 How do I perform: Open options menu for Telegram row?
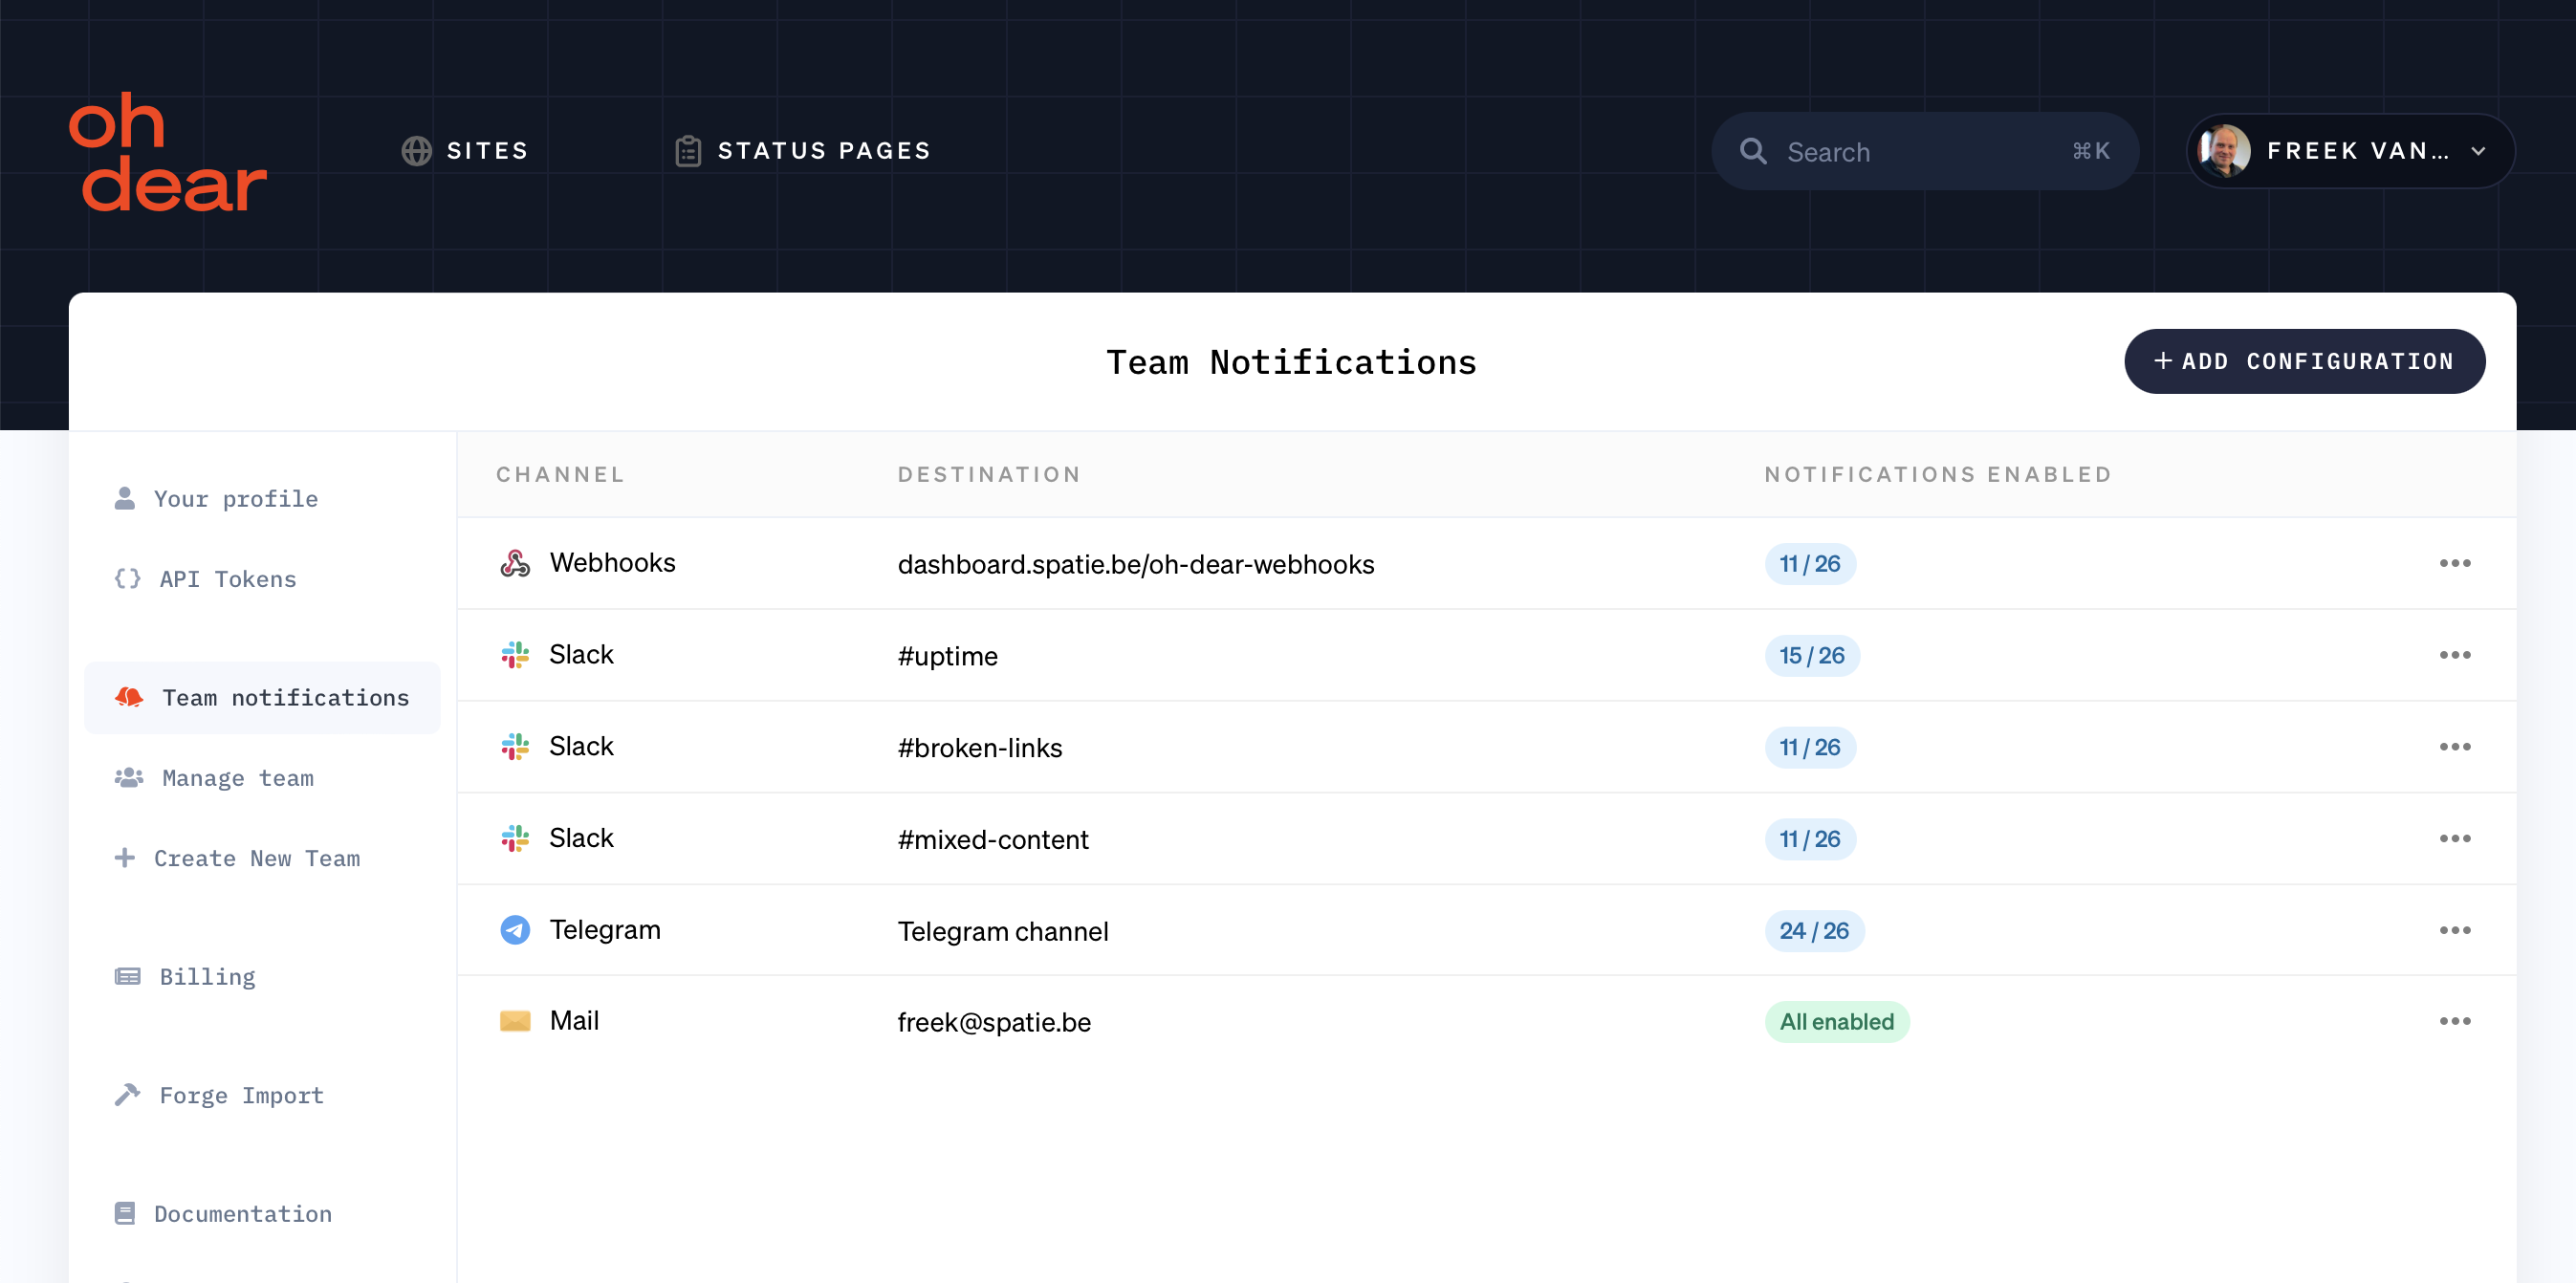click(2454, 930)
